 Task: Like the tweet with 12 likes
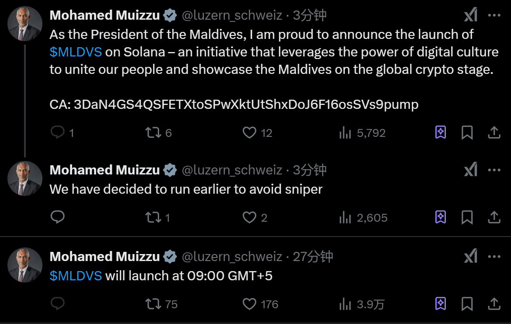tap(249, 132)
